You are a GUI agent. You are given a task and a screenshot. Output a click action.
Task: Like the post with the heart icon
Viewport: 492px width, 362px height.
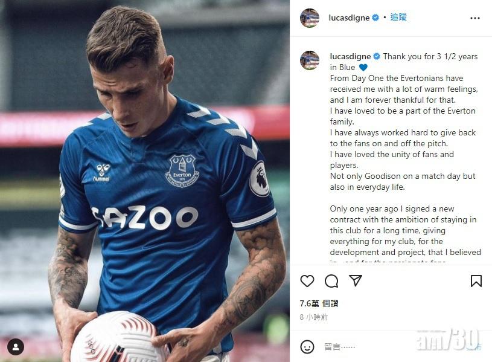pos(307,281)
